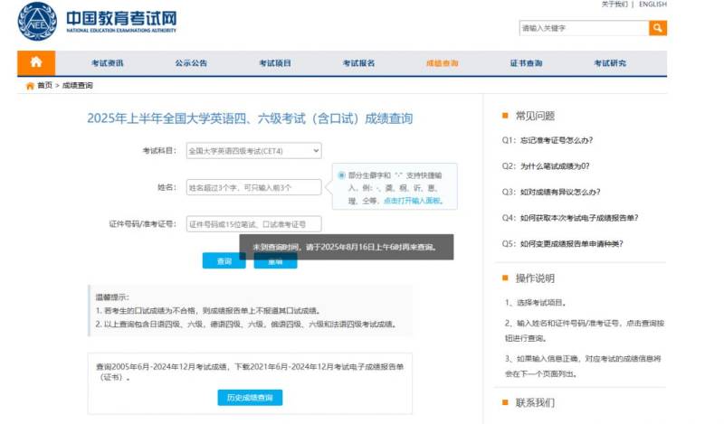Open the 证书查询 navigation item
The image size is (724, 424).
point(526,63)
